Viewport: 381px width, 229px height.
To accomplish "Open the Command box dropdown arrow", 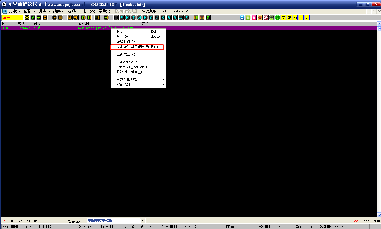I will tap(143, 221).
